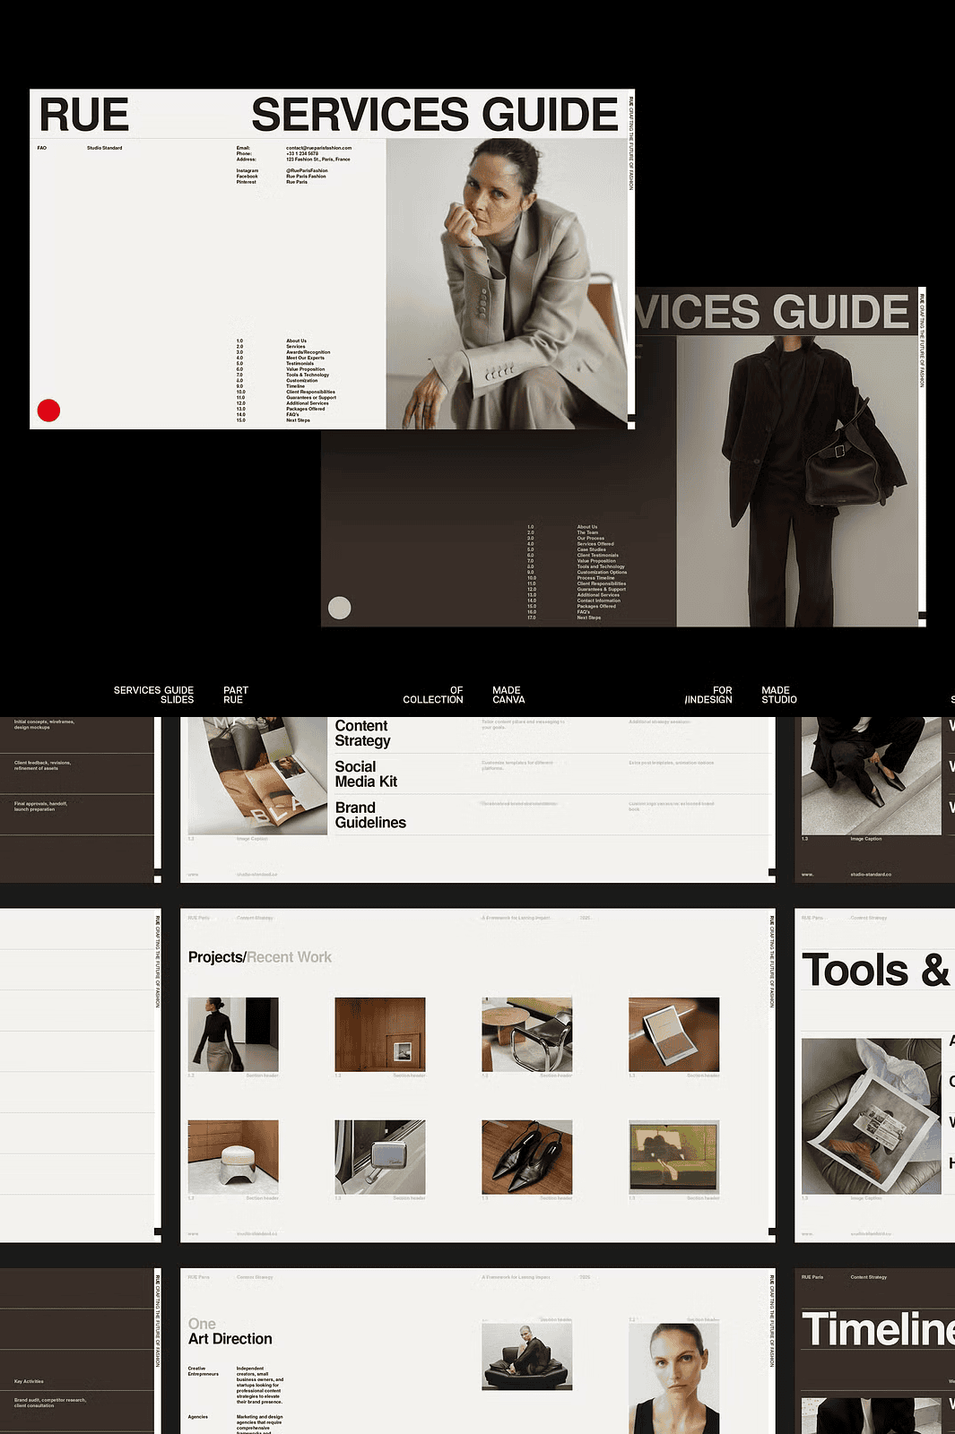Screen dimensions: 955x1434
Task: Open the chair and round table thumbnail
Action: tap(526, 1034)
